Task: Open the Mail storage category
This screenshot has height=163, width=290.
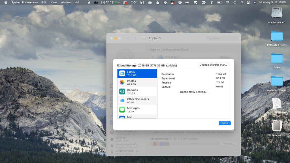Action: click(137, 117)
